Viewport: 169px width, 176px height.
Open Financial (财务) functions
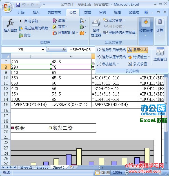point(26,35)
